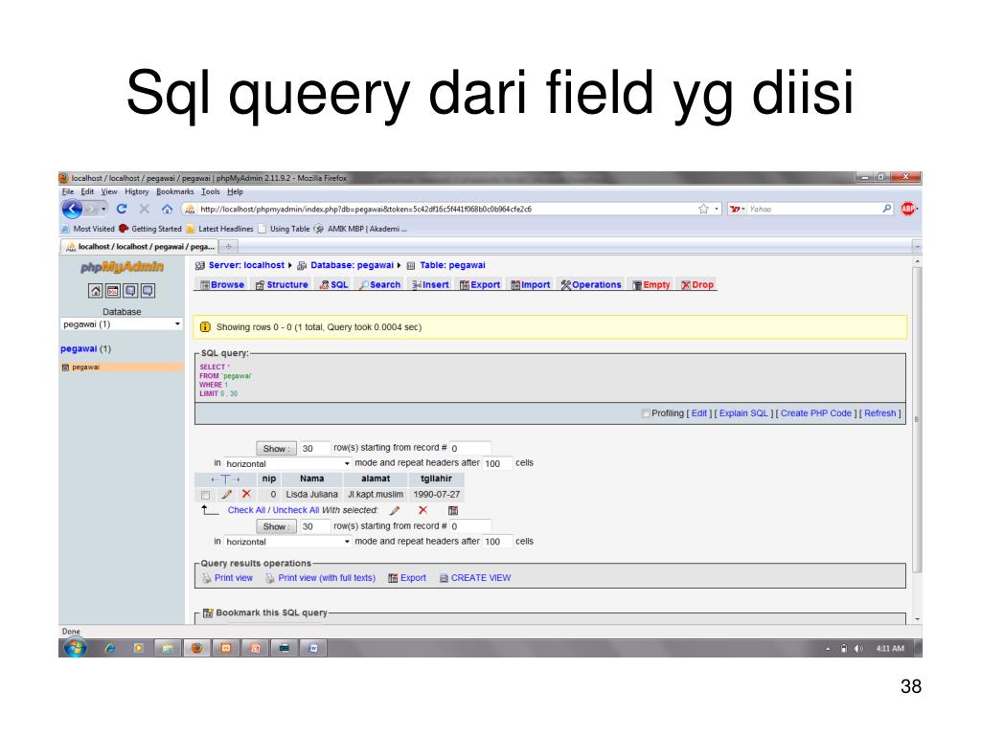Open Print view link
Image resolution: width=981 pixels, height=735 pixels.
(234, 578)
